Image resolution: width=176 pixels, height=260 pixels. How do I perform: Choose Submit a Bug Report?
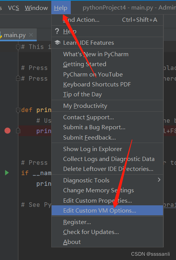108,127
